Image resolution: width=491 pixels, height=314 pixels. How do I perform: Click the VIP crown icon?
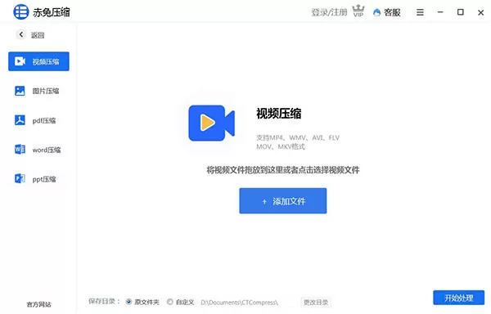[x=358, y=11]
